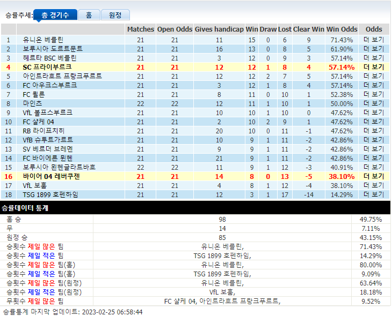Click the Lost column header
Viewport: 392px width, 316px height.
285,29
